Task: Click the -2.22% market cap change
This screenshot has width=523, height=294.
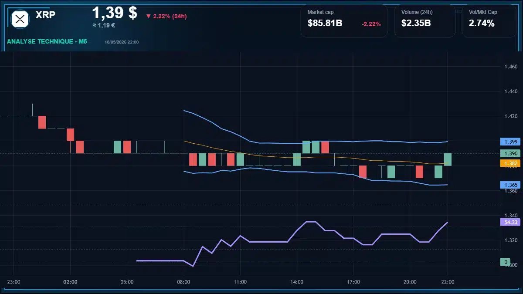Action: click(371, 24)
